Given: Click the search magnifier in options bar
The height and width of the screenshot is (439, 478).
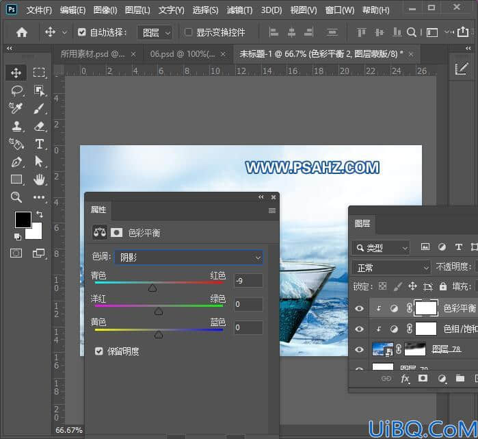Looking at the screenshot, I should (x=412, y=32).
